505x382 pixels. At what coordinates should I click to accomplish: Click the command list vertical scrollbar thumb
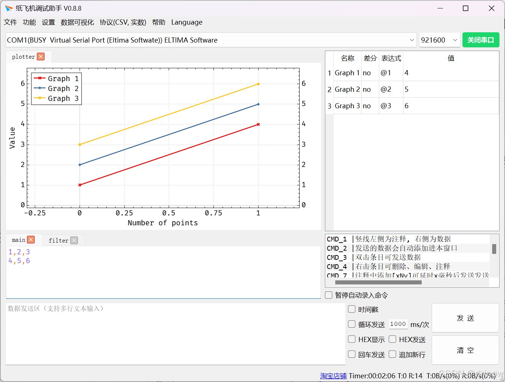click(494, 249)
